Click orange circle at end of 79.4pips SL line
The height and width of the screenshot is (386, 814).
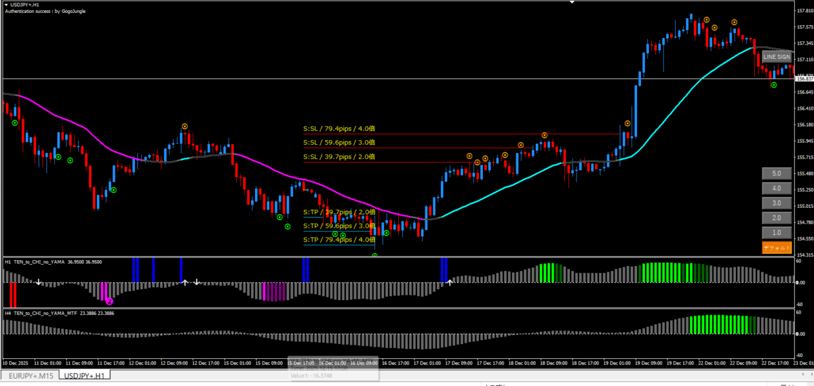pyautogui.click(x=545, y=135)
